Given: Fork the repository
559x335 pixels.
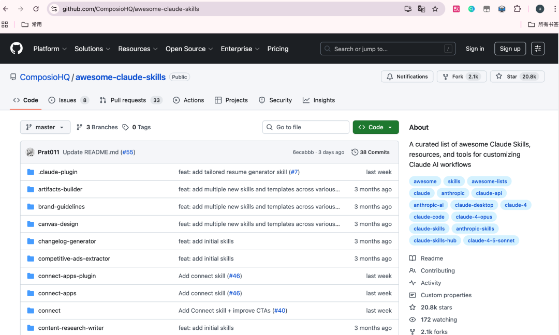Looking at the screenshot, I should [x=458, y=77].
